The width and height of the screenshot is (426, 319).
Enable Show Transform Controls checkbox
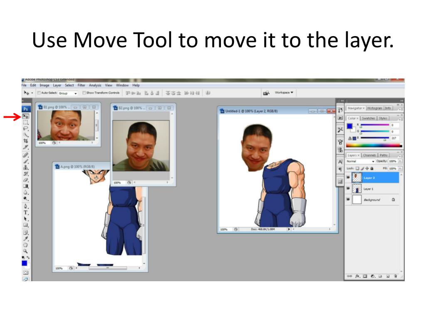pyautogui.click(x=84, y=93)
